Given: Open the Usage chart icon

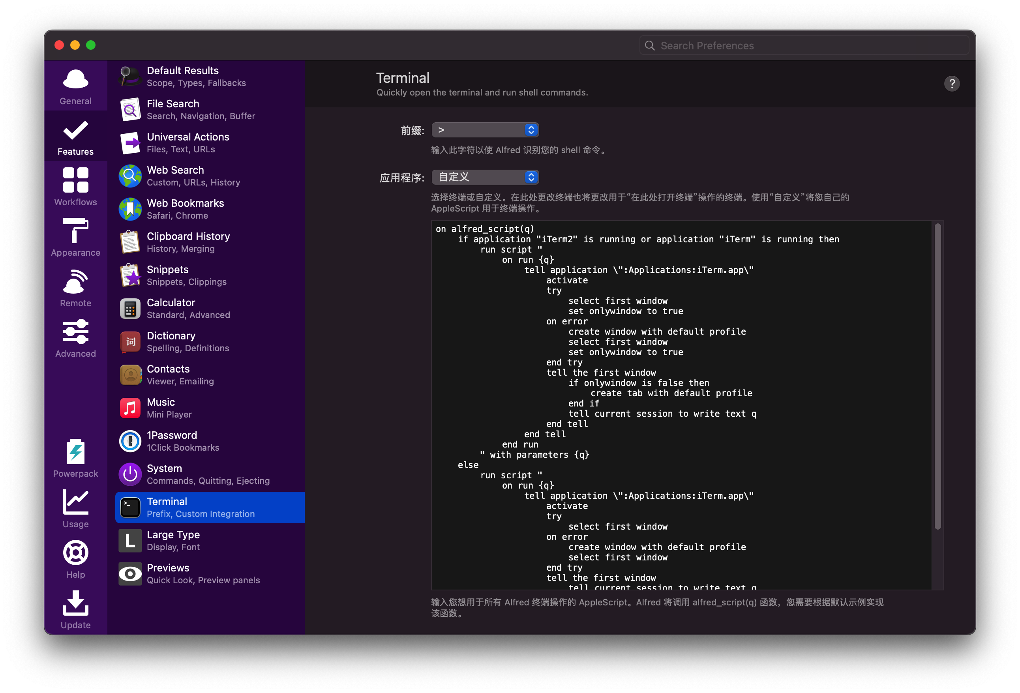Looking at the screenshot, I should click(x=75, y=502).
